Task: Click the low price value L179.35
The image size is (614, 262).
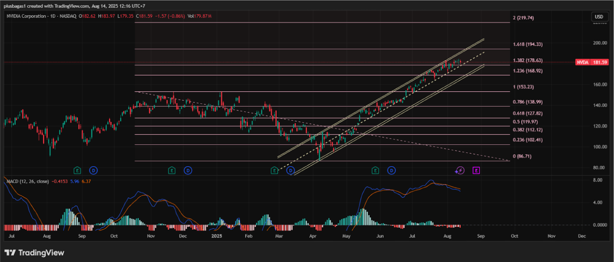Action: click(126, 16)
